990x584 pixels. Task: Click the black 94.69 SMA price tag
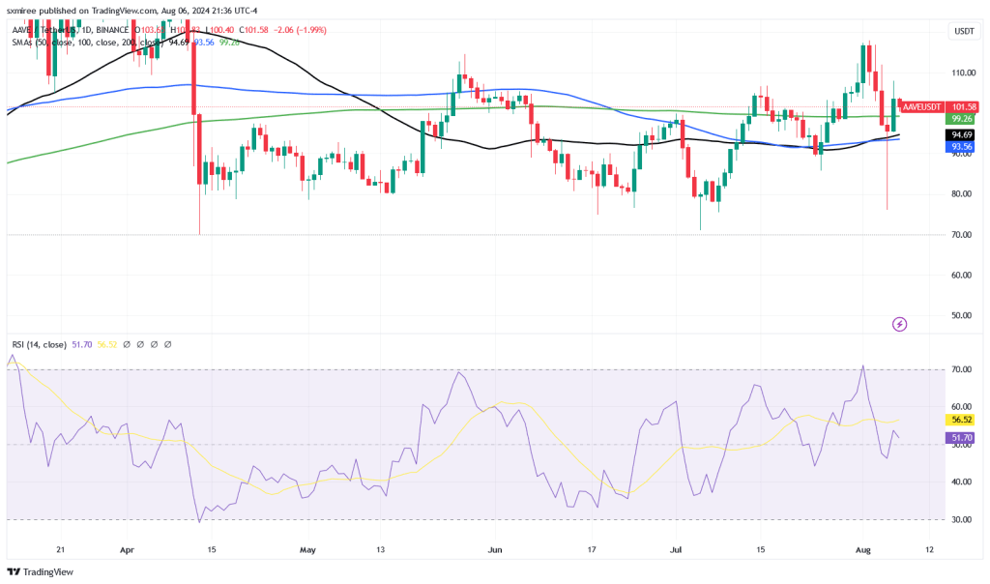961,135
